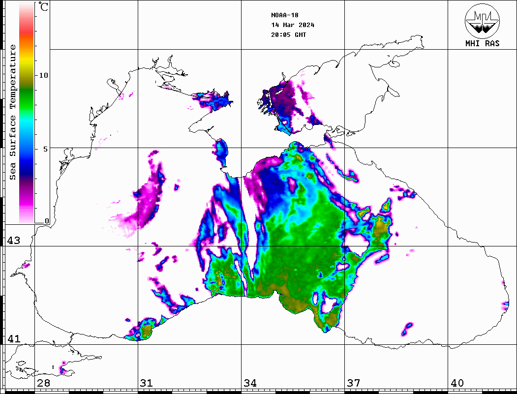This screenshot has width=517, height=394.
Task: Click the longitude label '31'
Action: [147, 383]
